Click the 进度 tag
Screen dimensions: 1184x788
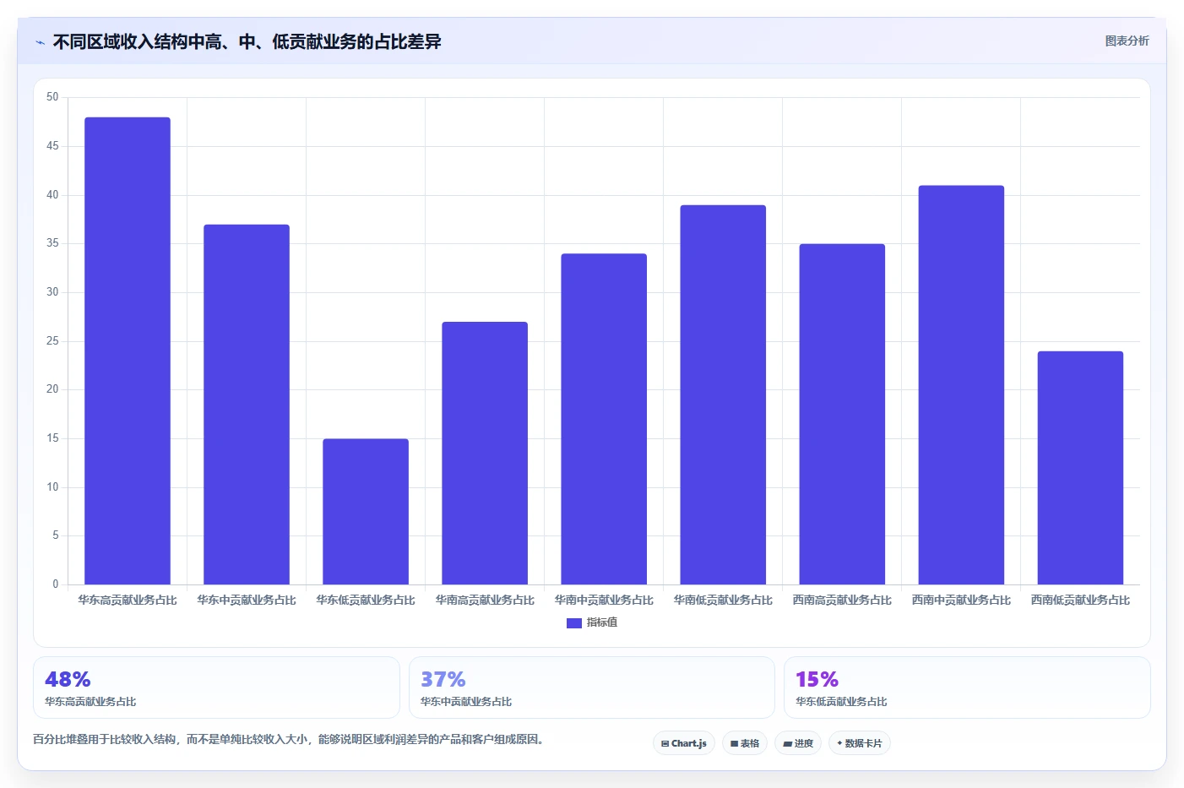(x=798, y=743)
